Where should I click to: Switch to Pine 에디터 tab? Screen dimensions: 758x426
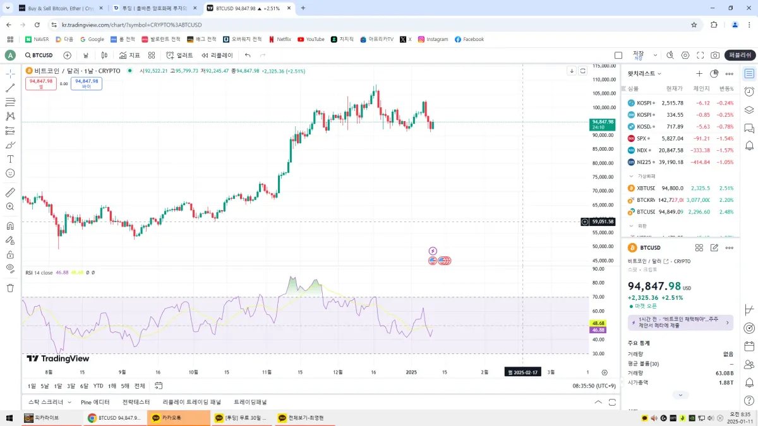pyautogui.click(x=95, y=402)
